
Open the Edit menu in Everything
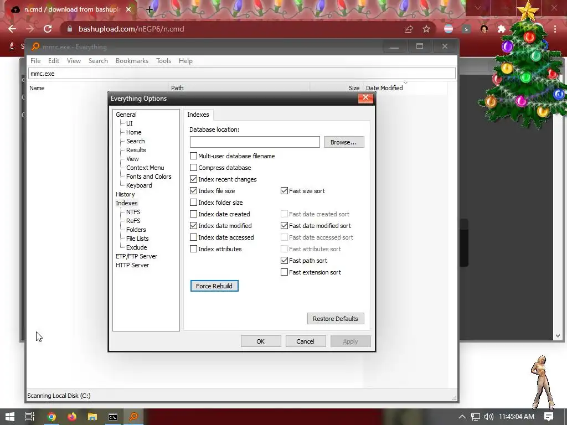coord(54,61)
